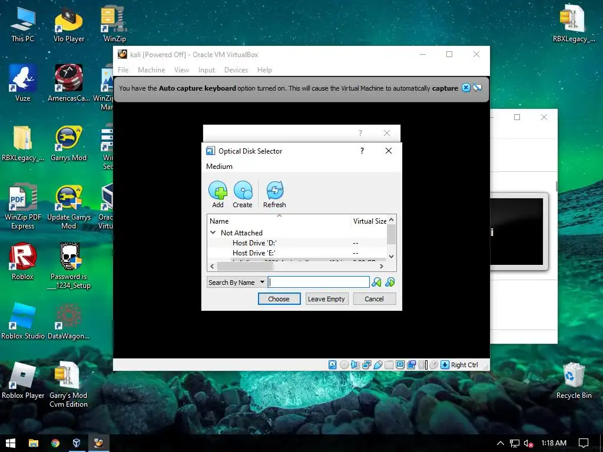This screenshot has width=603, height=452.
Task: Open the Devices menu
Action: (236, 70)
